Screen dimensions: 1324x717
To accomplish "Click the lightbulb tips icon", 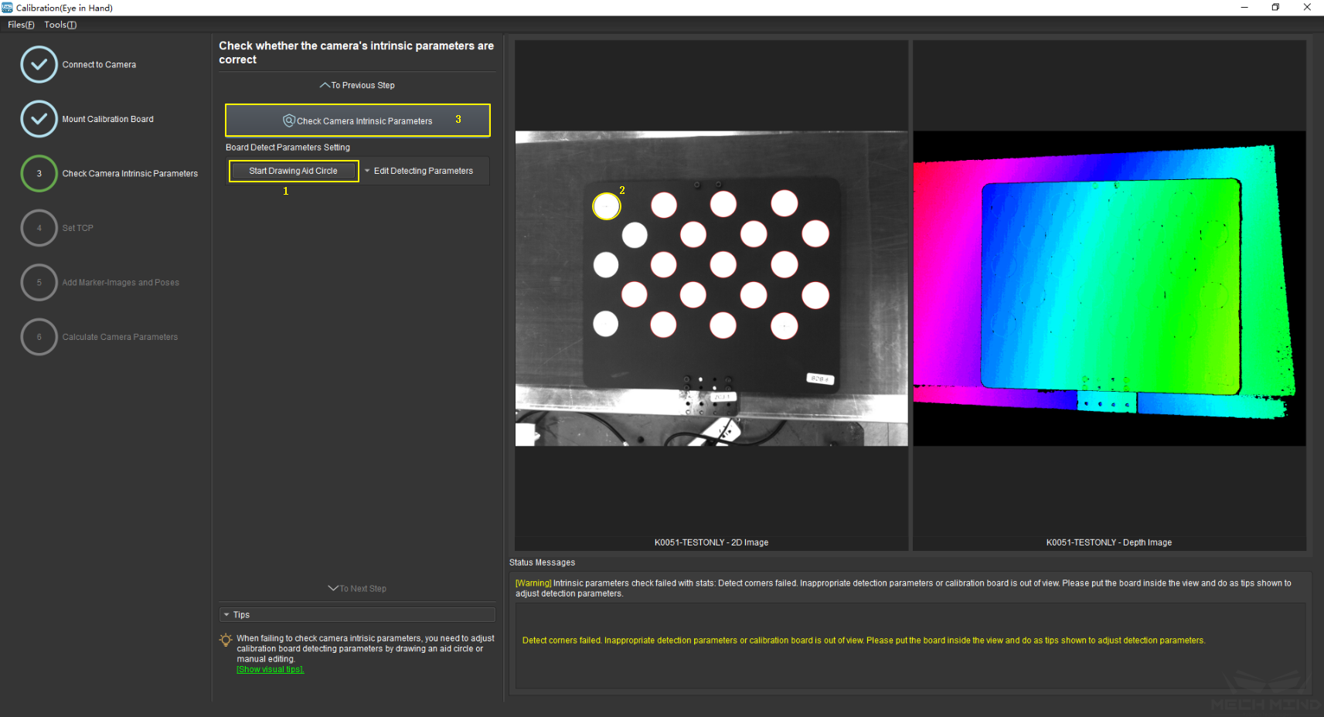I will pyautogui.click(x=226, y=640).
